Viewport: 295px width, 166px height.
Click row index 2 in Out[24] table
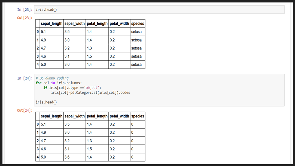coord(37,141)
